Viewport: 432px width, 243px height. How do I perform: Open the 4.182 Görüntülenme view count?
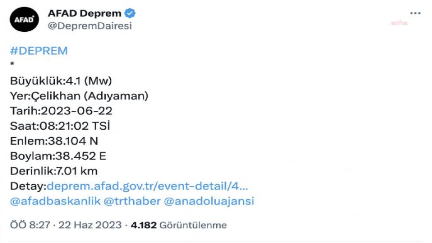click(x=178, y=225)
